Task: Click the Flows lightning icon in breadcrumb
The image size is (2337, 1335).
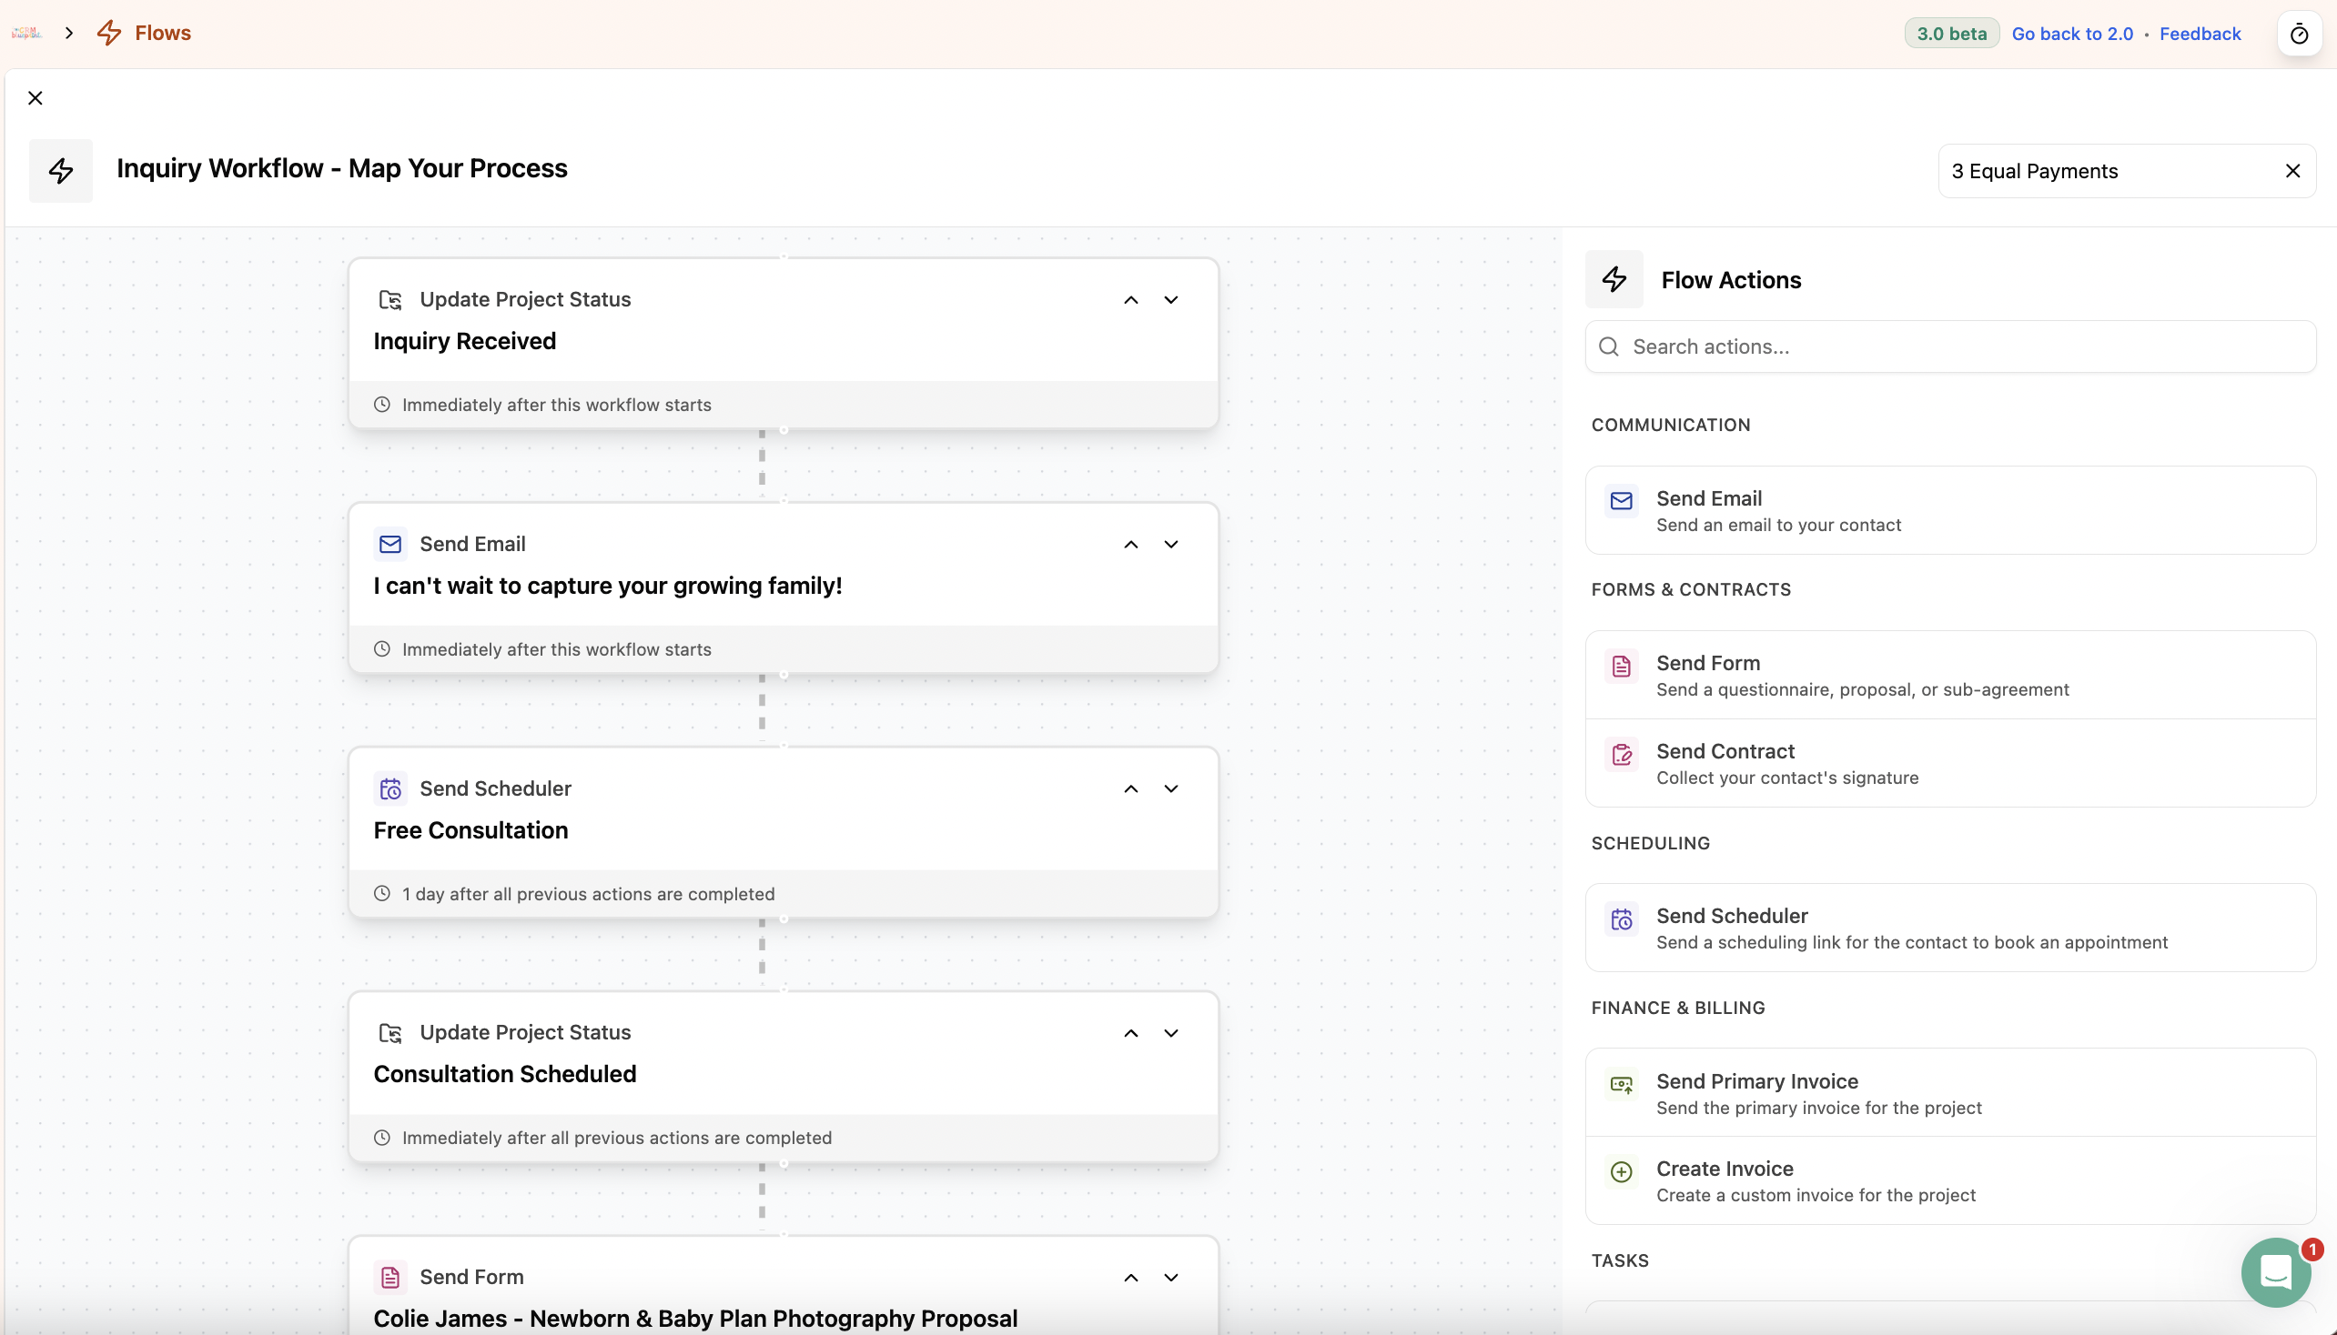Action: coord(109,33)
